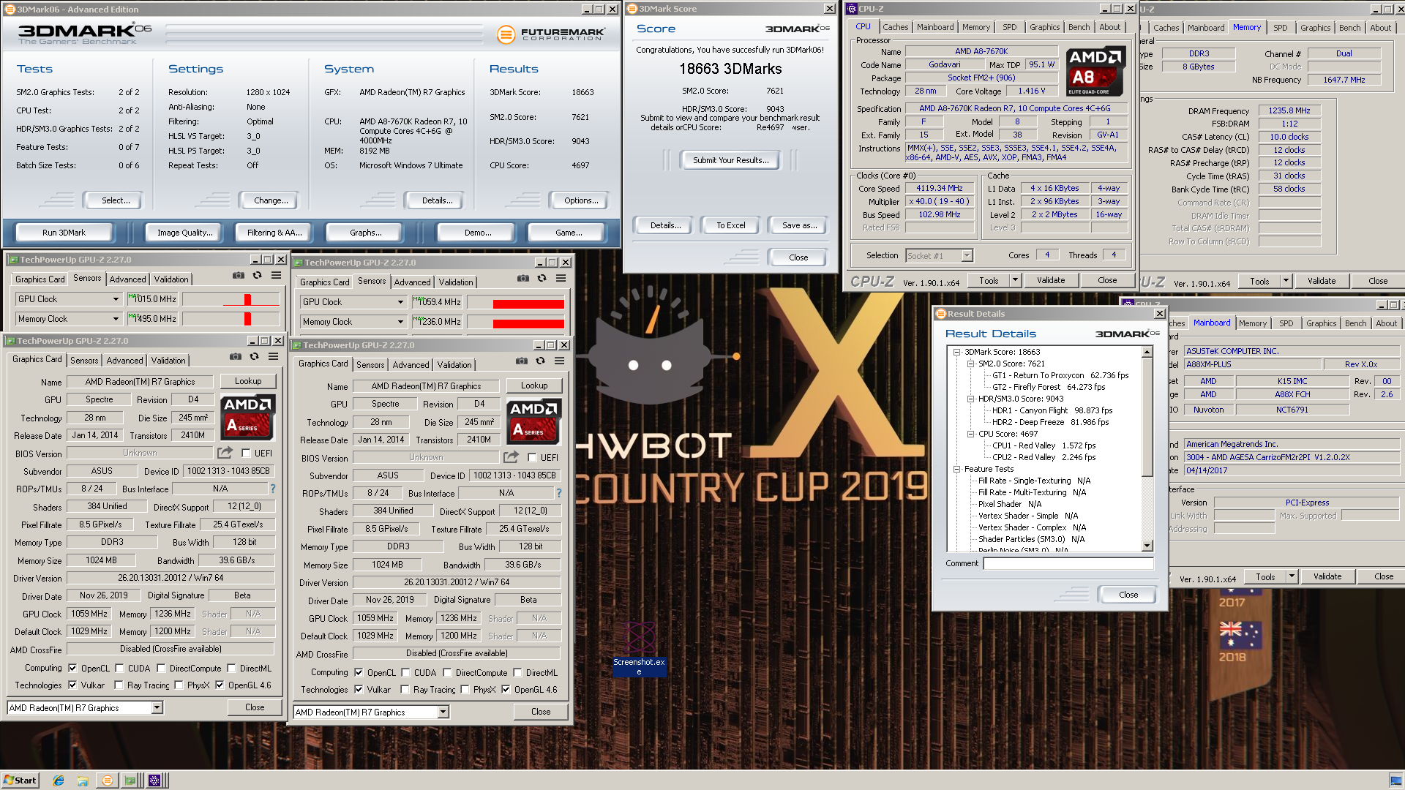Select Screenshot.exe desktop icon
This screenshot has width=1405, height=790.
[x=640, y=648]
